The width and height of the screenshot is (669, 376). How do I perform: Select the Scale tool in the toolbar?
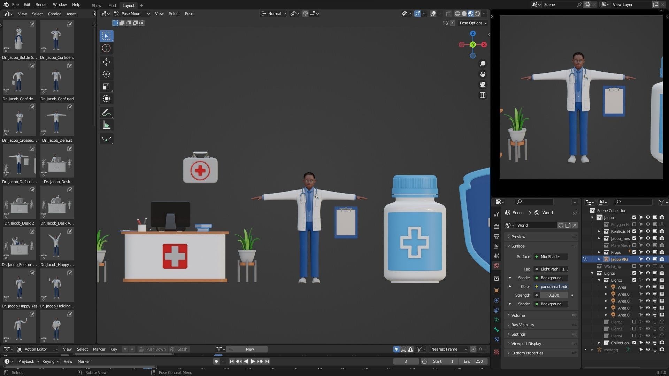106,86
